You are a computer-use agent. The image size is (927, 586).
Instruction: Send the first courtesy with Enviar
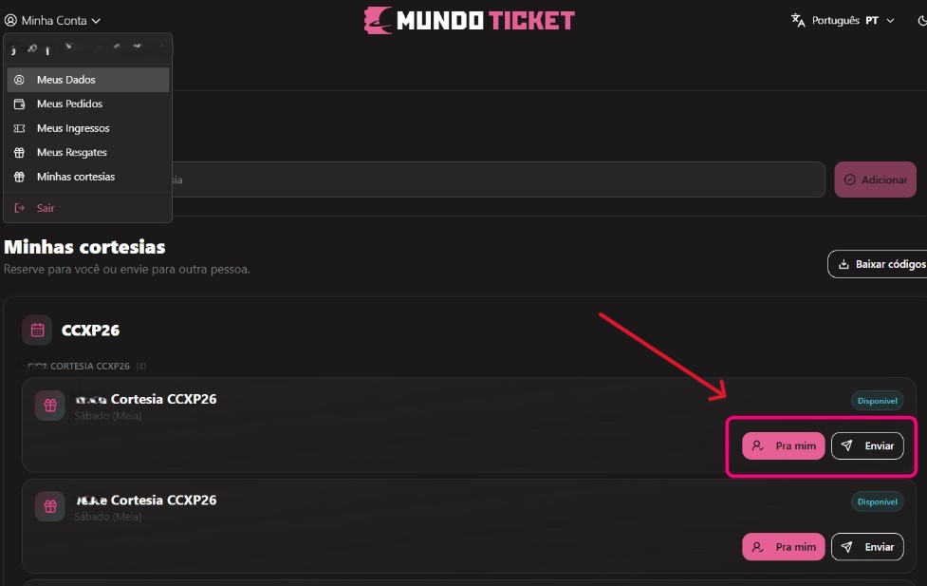click(x=867, y=445)
